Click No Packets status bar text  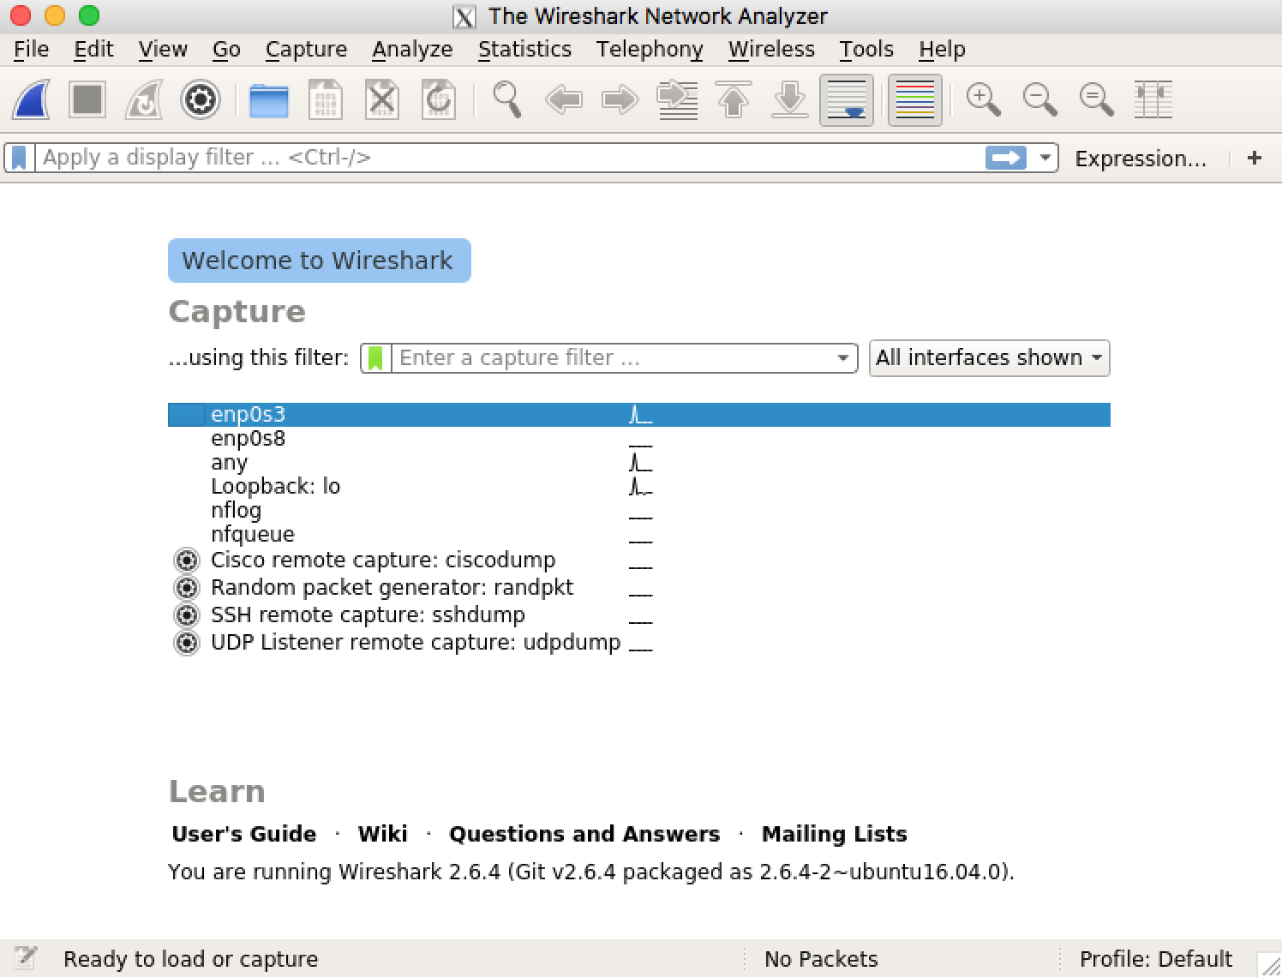[821, 959]
